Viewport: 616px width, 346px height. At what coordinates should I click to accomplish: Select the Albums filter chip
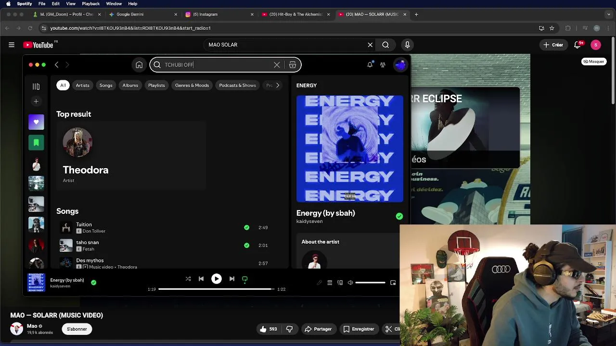[x=130, y=85]
